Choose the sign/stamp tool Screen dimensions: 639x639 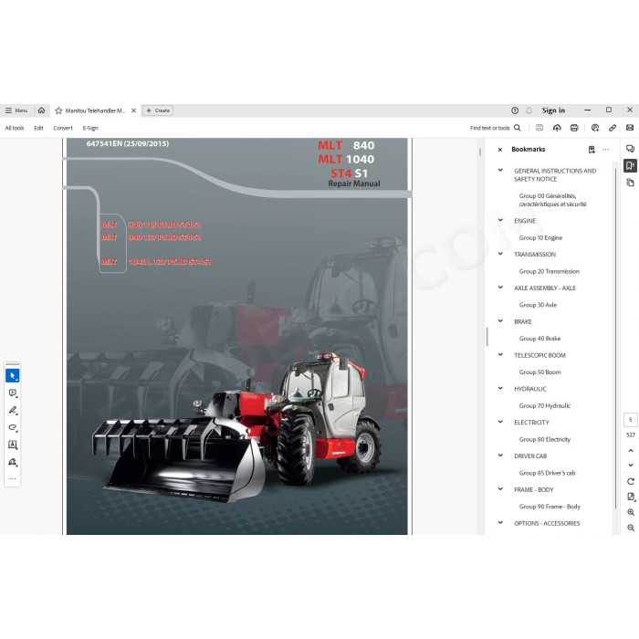click(13, 462)
